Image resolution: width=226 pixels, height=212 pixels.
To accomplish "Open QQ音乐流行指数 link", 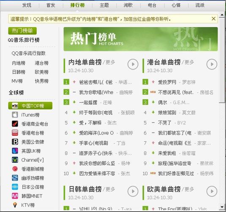I will [x=29, y=53].
